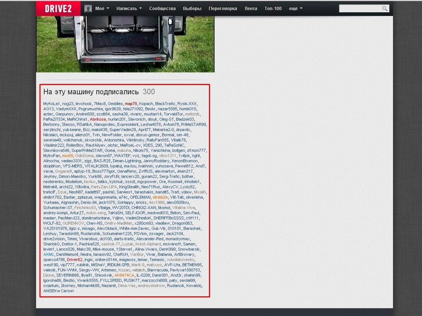Open map78 user profile

[131, 104]
